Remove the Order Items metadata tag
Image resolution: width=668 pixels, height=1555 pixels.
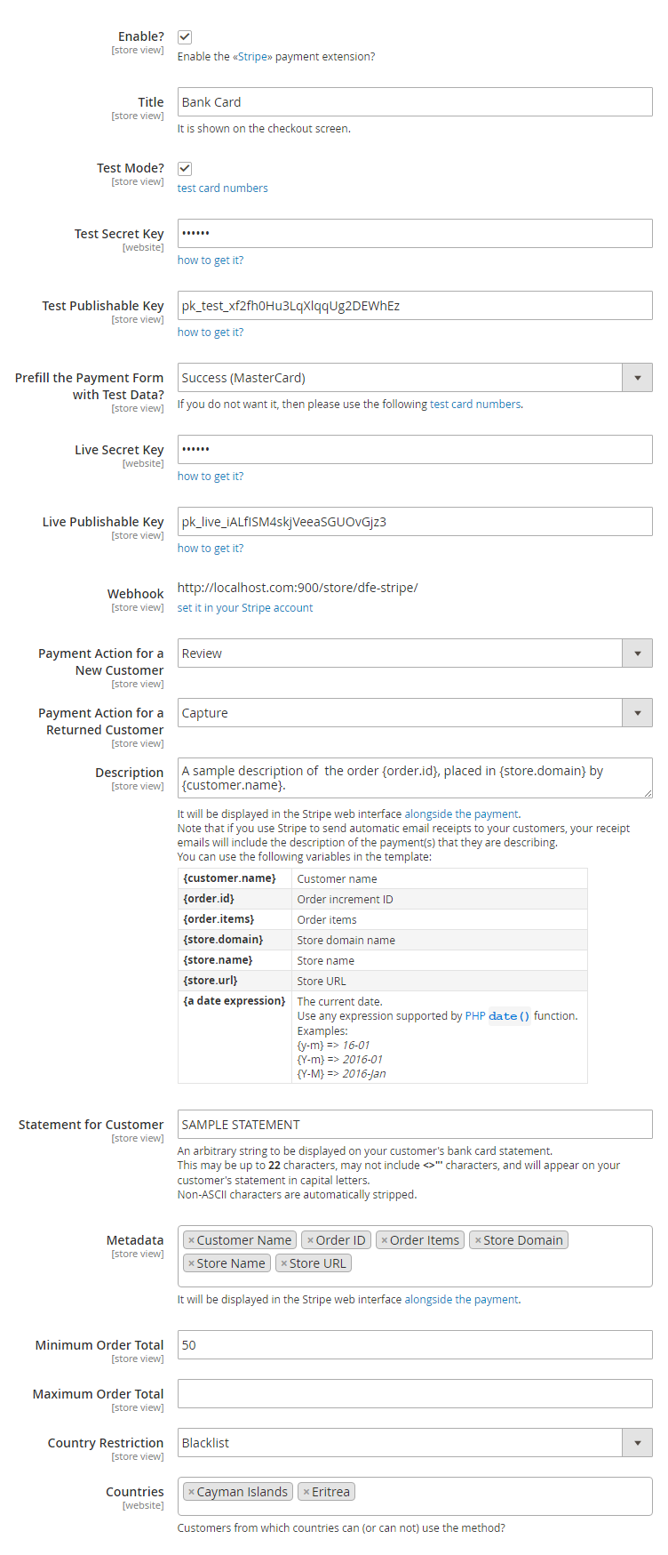pyautogui.click(x=384, y=1240)
